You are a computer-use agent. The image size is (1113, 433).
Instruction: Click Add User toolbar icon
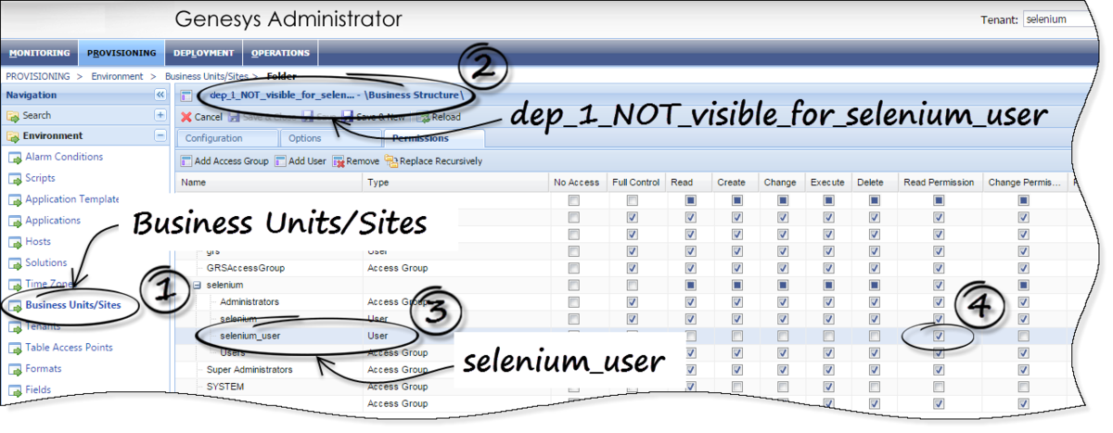(x=280, y=160)
